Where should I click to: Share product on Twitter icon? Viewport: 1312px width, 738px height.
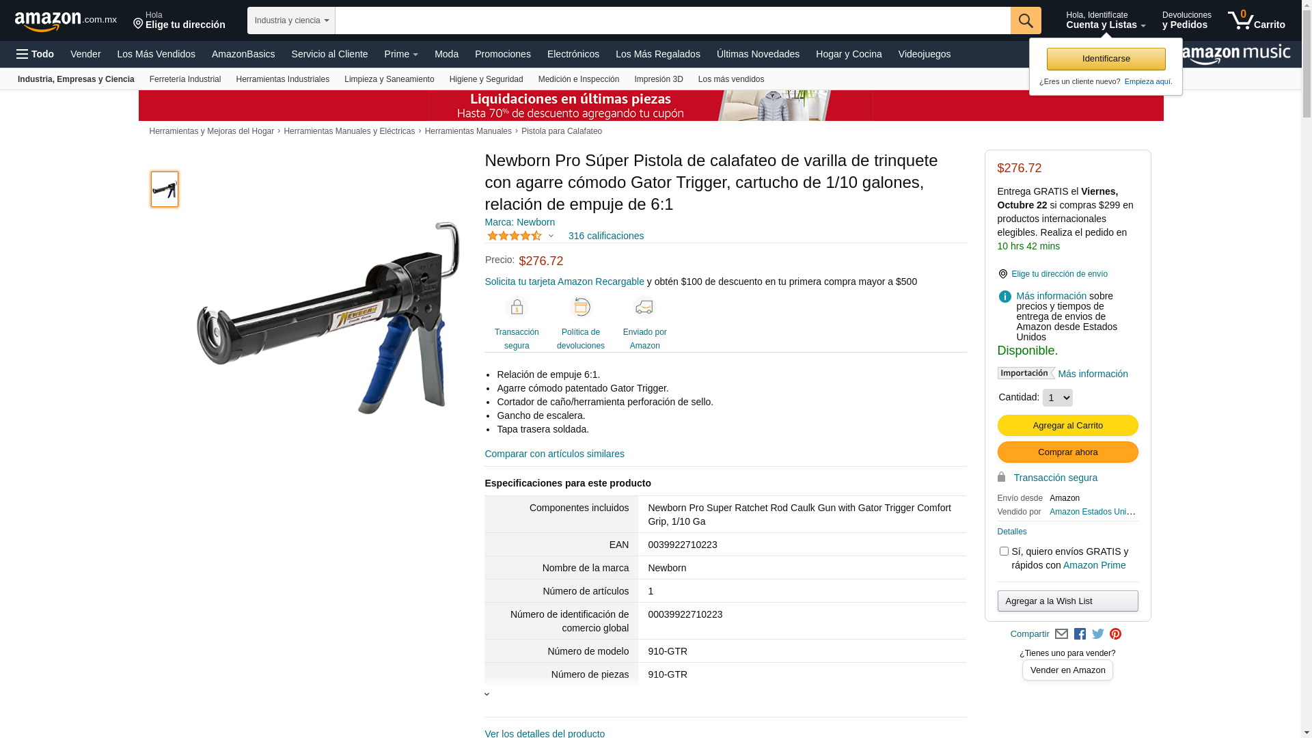[1098, 634]
